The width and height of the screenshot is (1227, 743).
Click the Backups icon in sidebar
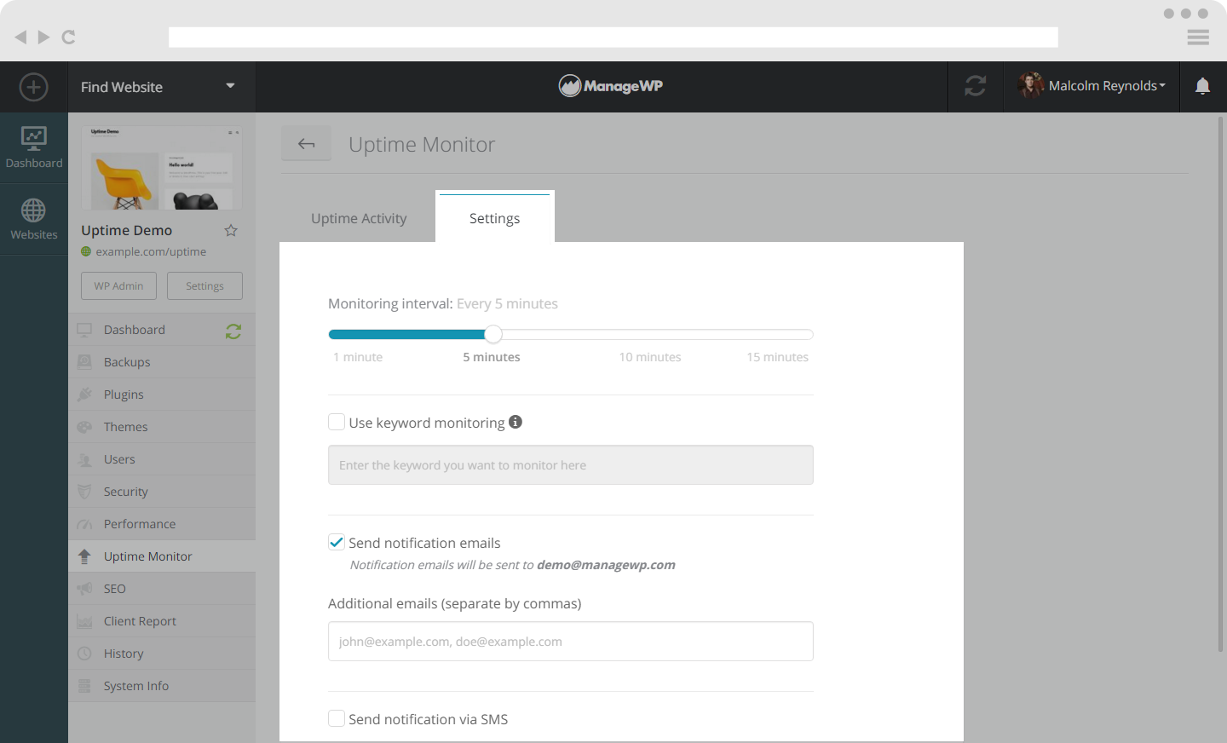click(84, 362)
